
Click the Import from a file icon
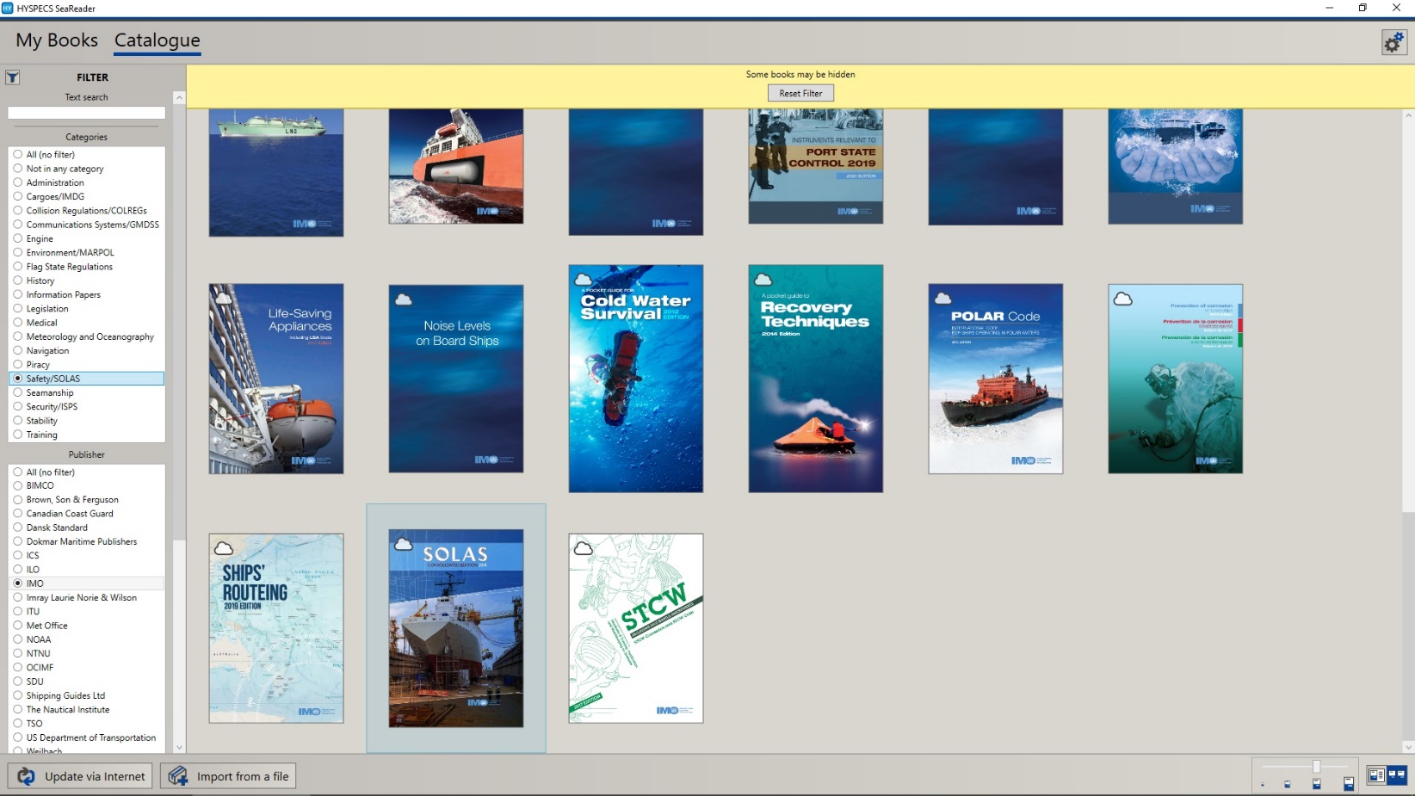pos(178,776)
